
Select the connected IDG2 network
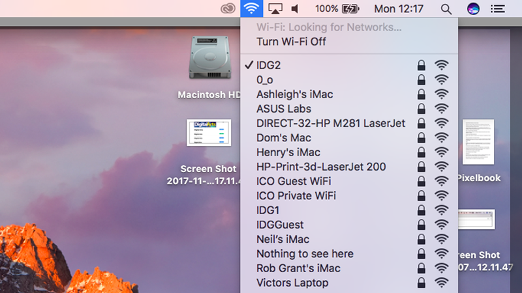point(349,65)
